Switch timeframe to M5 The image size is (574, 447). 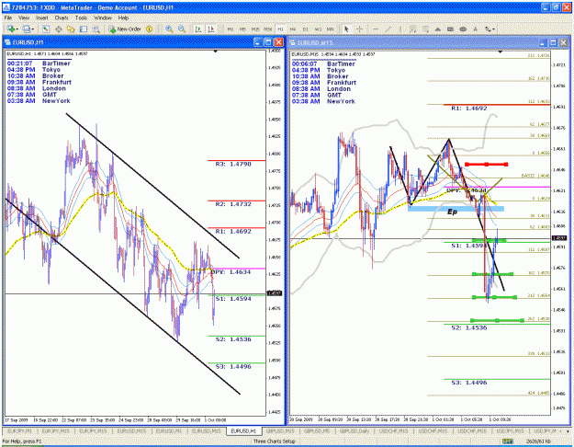tap(242, 29)
